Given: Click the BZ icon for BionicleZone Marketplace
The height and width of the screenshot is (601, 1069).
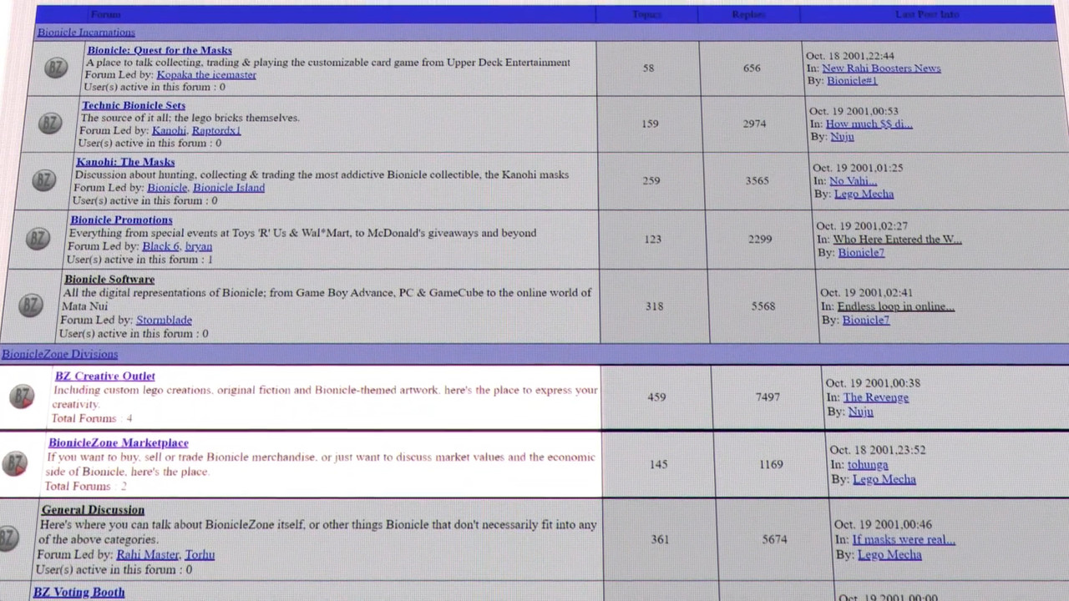Looking at the screenshot, I should pos(15,463).
